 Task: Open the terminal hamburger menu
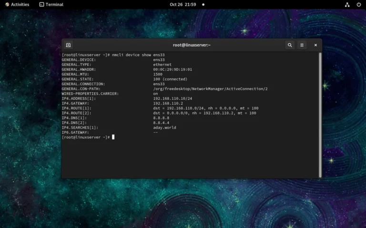pyautogui.click(x=302, y=45)
